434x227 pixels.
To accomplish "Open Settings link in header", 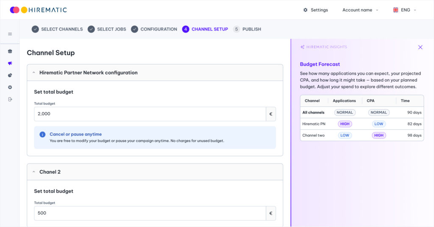I will pos(319,10).
